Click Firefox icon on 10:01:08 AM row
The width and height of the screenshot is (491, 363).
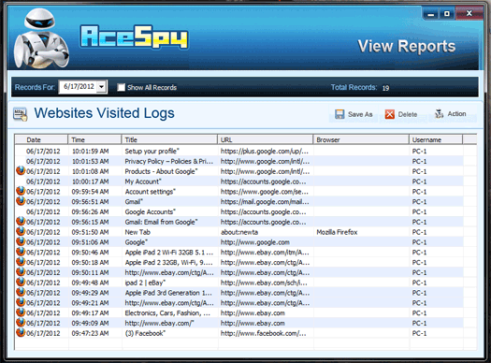click(x=21, y=170)
